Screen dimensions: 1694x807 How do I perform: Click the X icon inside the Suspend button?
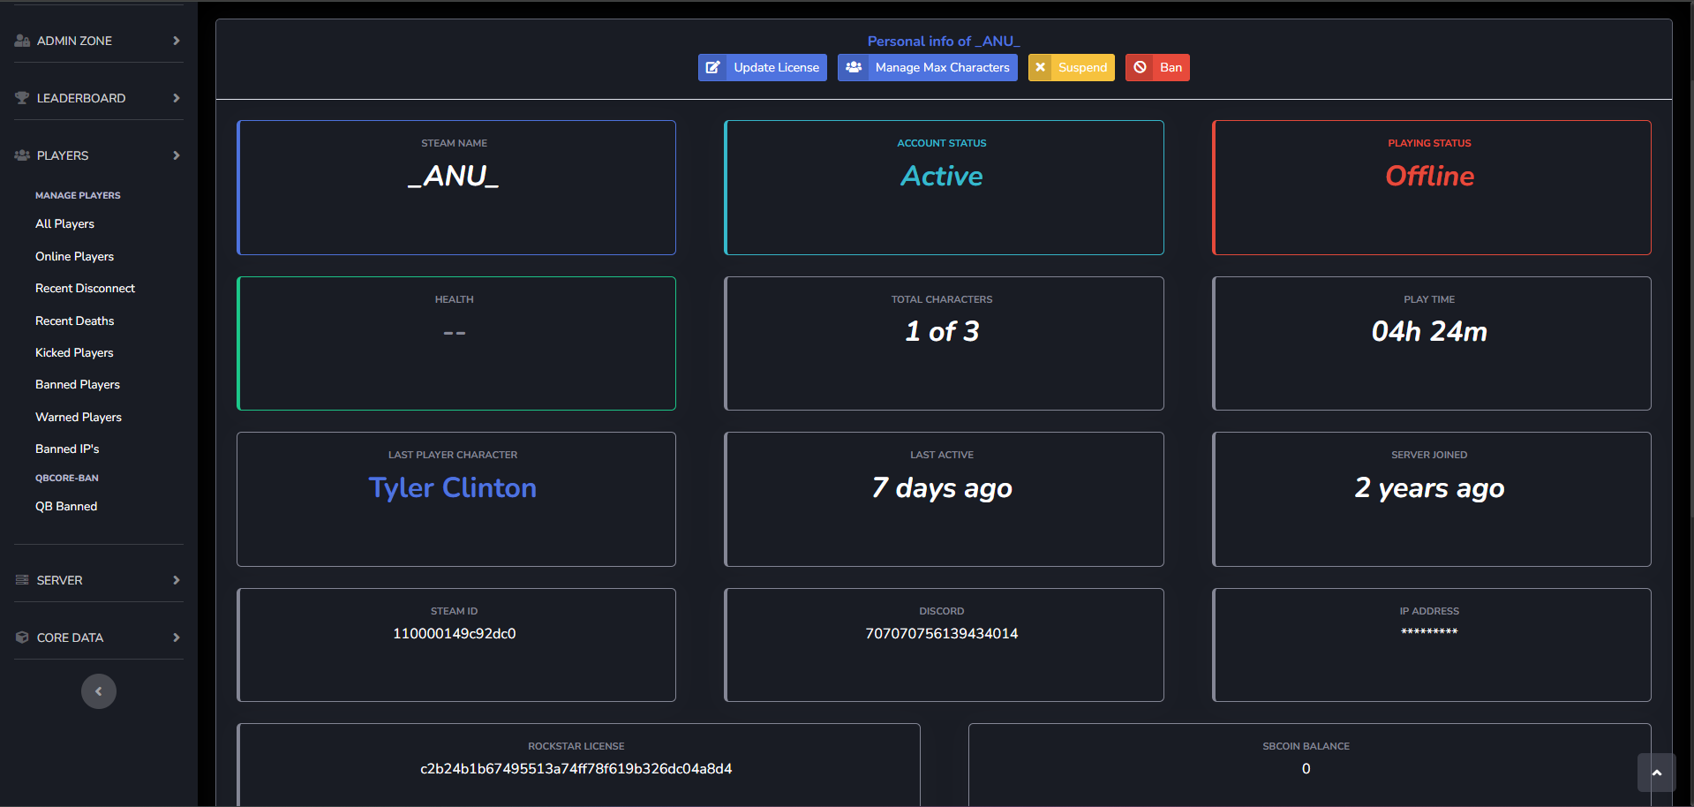(1042, 66)
